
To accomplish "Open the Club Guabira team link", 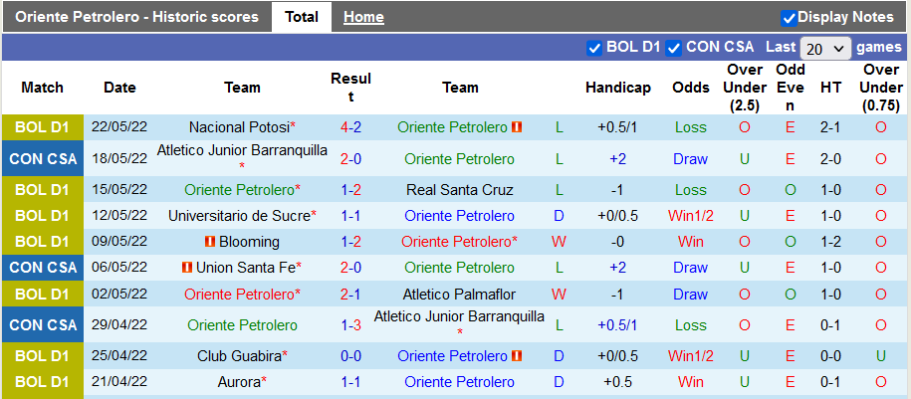I will [239, 356].
